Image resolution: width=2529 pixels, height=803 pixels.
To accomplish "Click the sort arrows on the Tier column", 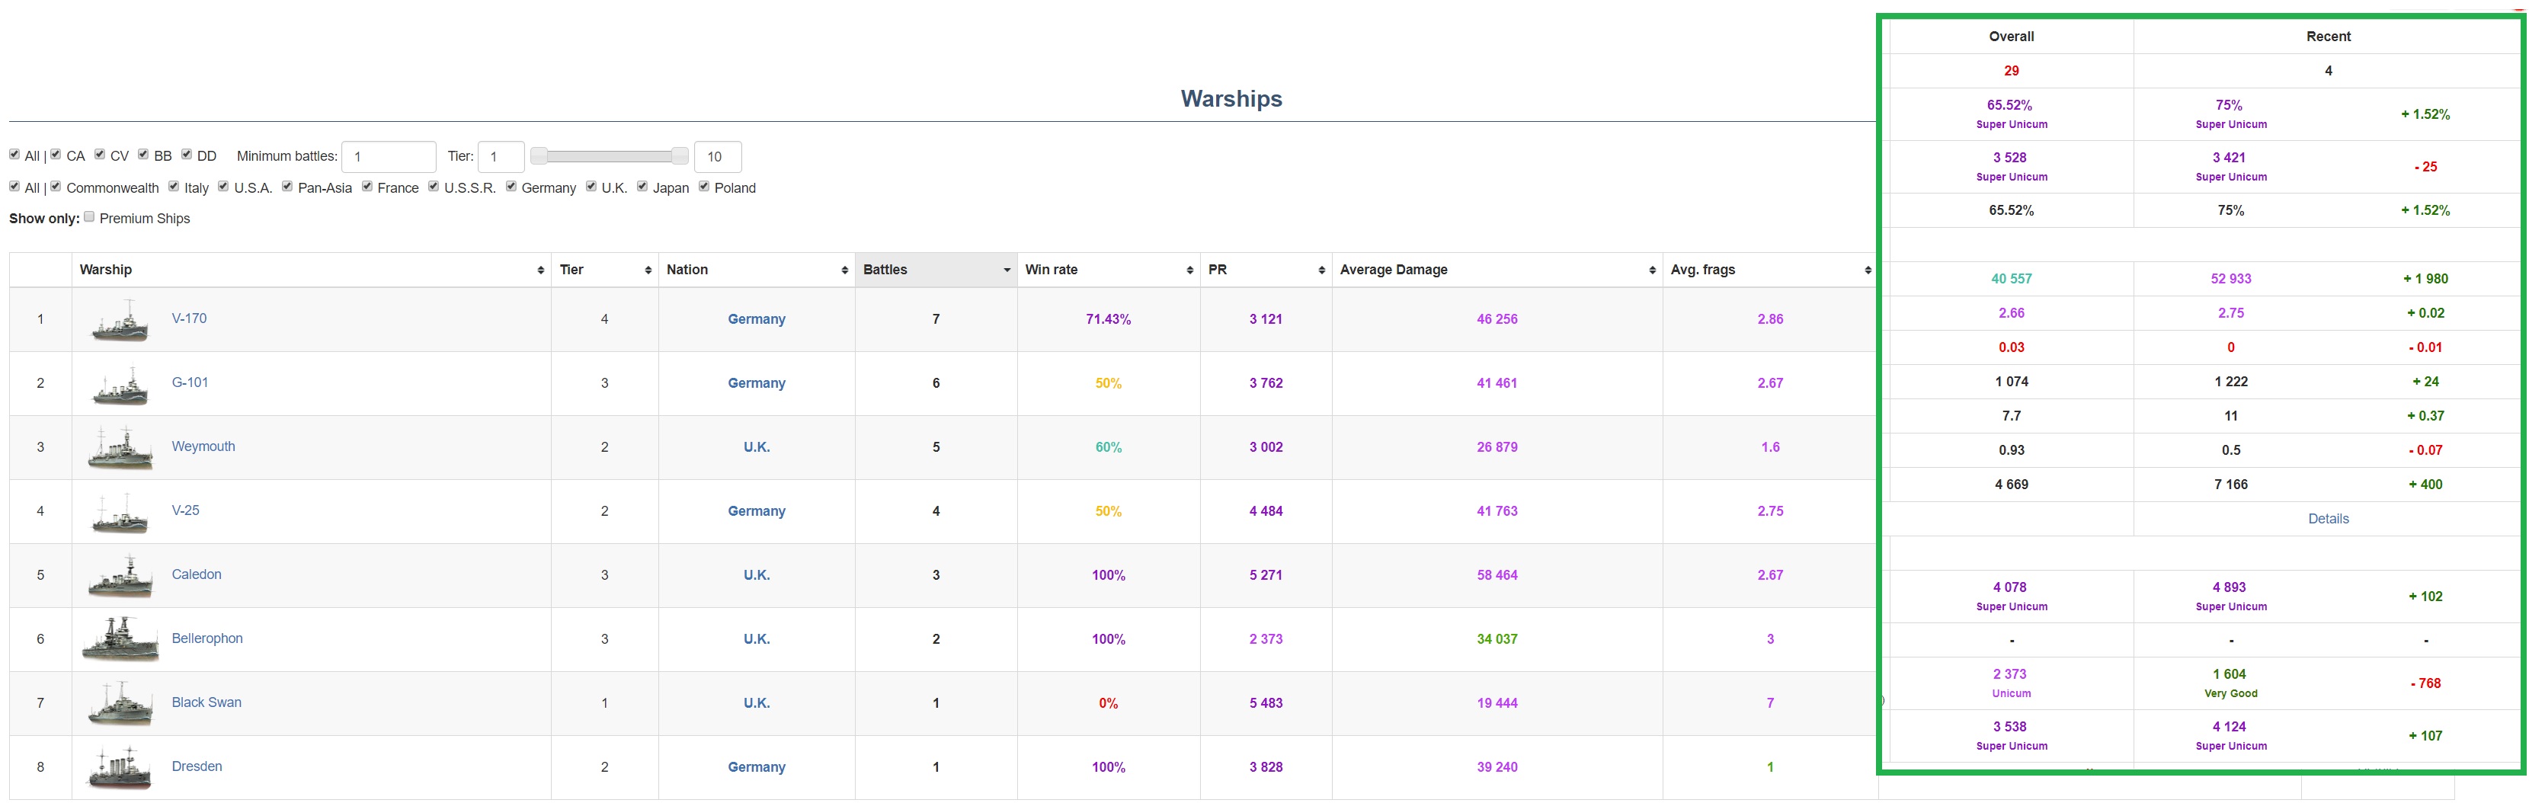I will tap(648, 270).
